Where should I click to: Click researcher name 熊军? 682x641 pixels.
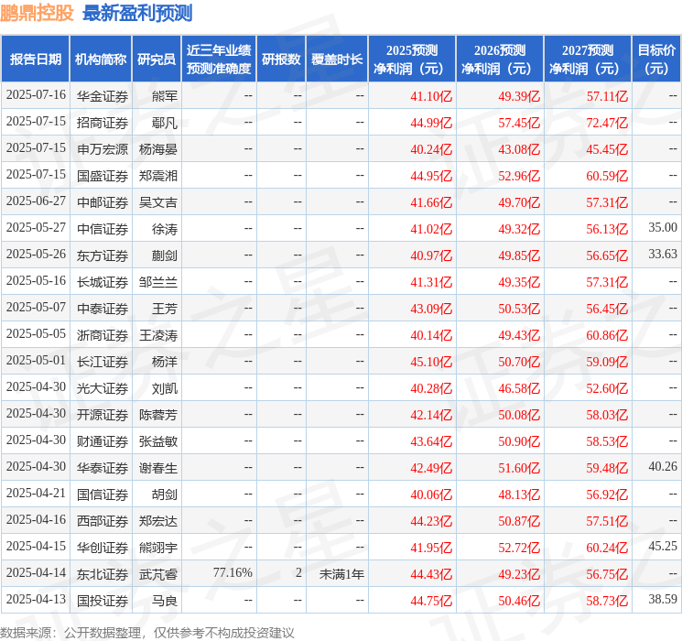[x=165, y=96]
